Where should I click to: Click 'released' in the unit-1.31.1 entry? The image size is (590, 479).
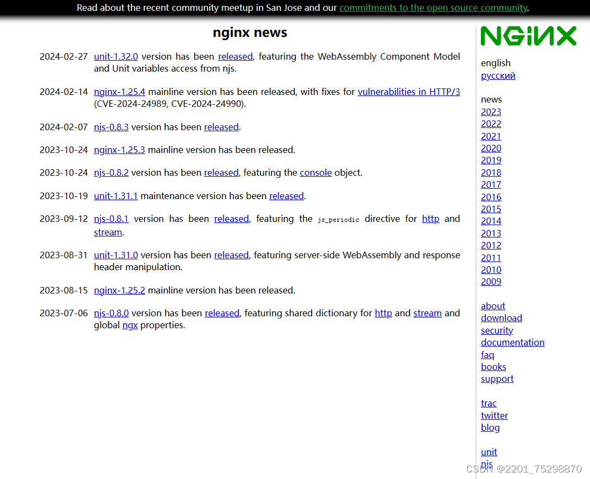(287, 196)
